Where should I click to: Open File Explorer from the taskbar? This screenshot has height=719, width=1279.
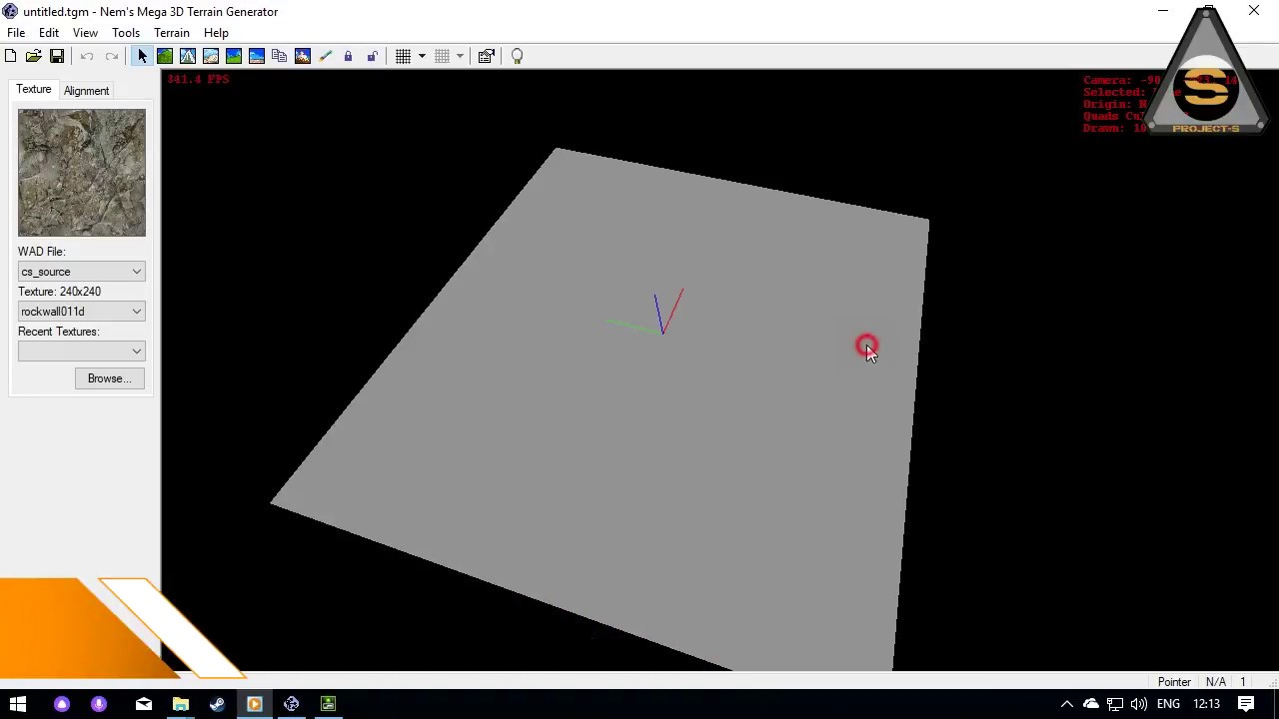181,704
